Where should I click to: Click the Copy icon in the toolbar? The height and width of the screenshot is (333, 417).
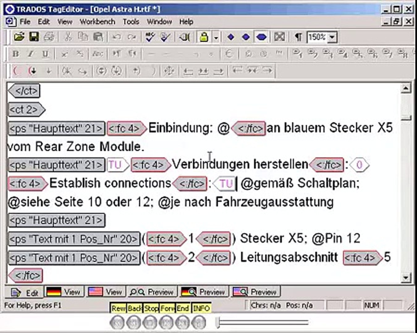coord(83,37)
